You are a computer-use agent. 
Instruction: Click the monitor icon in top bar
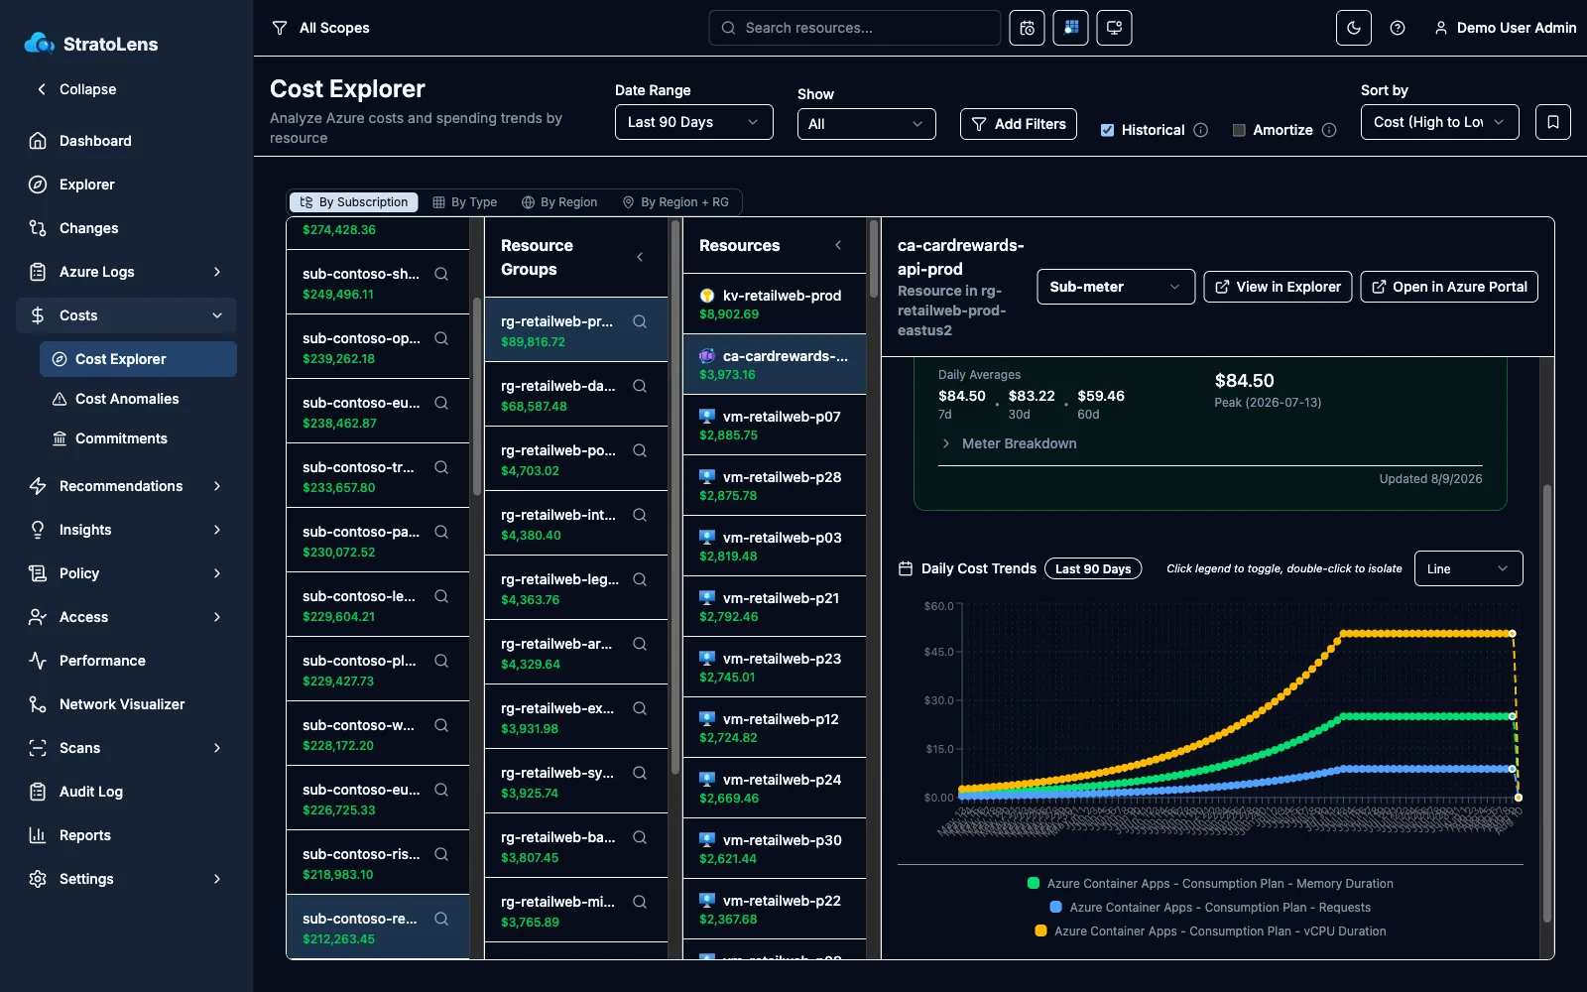pos(1114,28)
